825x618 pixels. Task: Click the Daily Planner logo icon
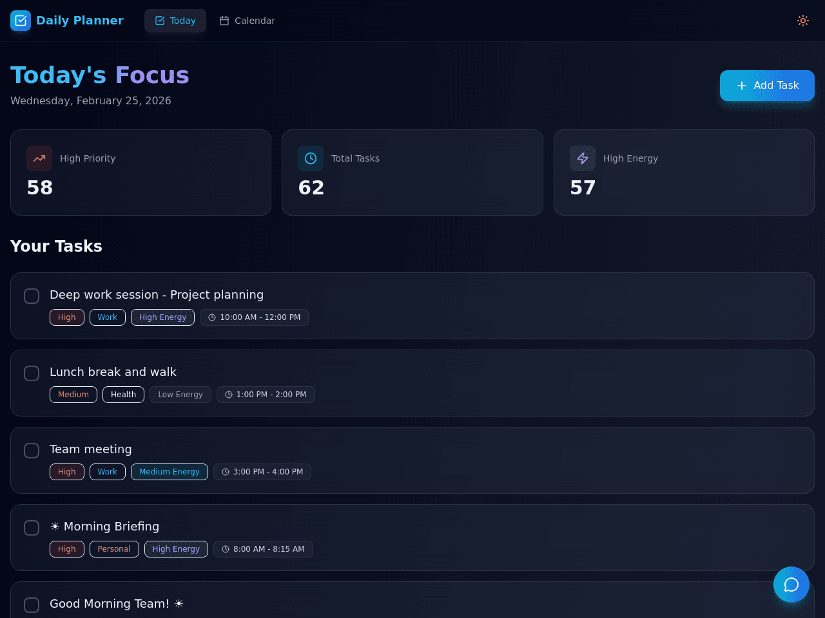click(x=21, y=21)
